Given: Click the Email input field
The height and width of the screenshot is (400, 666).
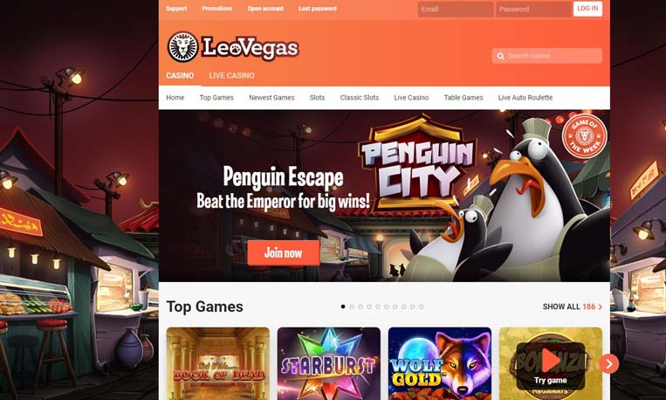Looking at the screenshot, I should click(456, 9).
